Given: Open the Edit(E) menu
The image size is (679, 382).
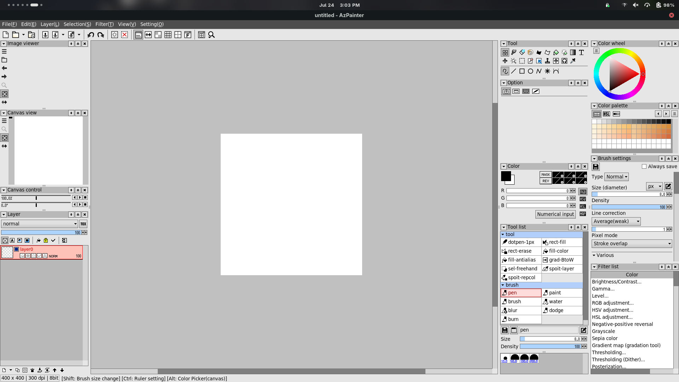Looking at the screenshot, I should click(x=29, y=24).
